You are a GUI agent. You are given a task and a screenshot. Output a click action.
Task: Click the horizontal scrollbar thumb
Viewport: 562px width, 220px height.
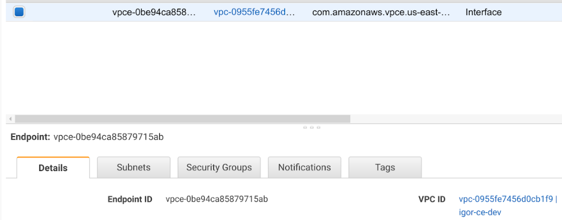pyautogui.click(x=182, y=119)
